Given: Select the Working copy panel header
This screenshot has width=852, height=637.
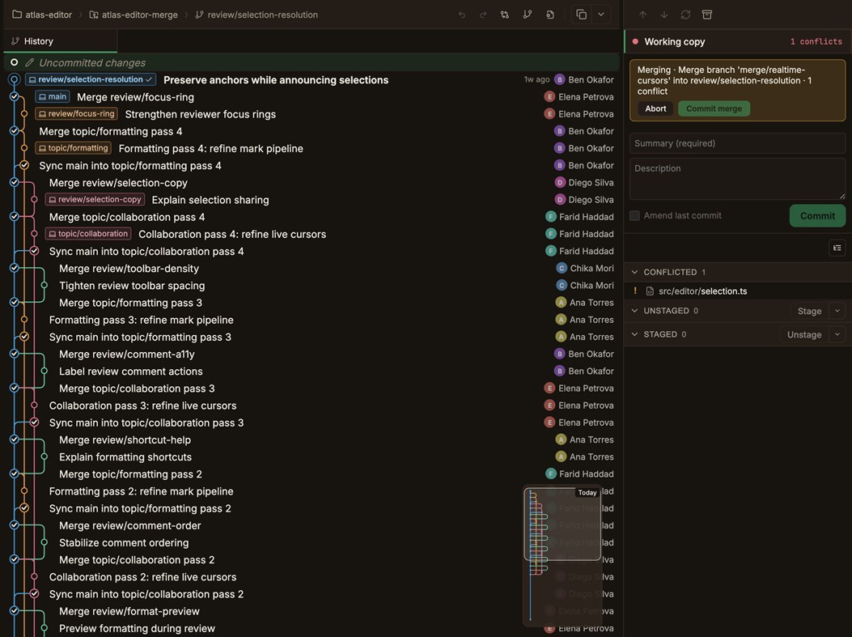Looking at the screenshot, I should [738, 42].
